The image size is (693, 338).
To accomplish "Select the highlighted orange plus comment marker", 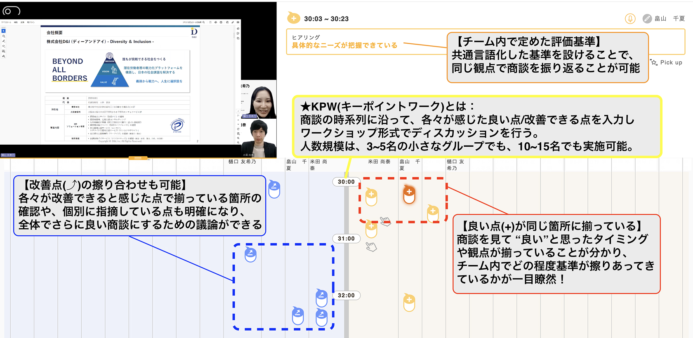I will 409,195.
